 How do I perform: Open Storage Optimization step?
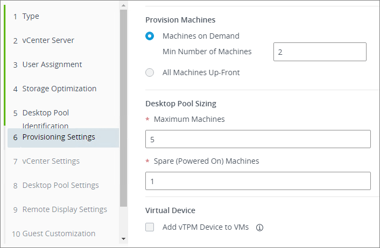click(x=59, y=89)
